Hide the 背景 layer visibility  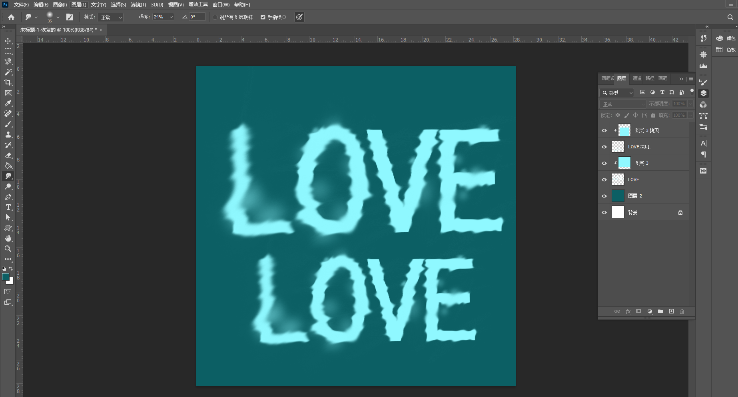(x=604, y=212)
